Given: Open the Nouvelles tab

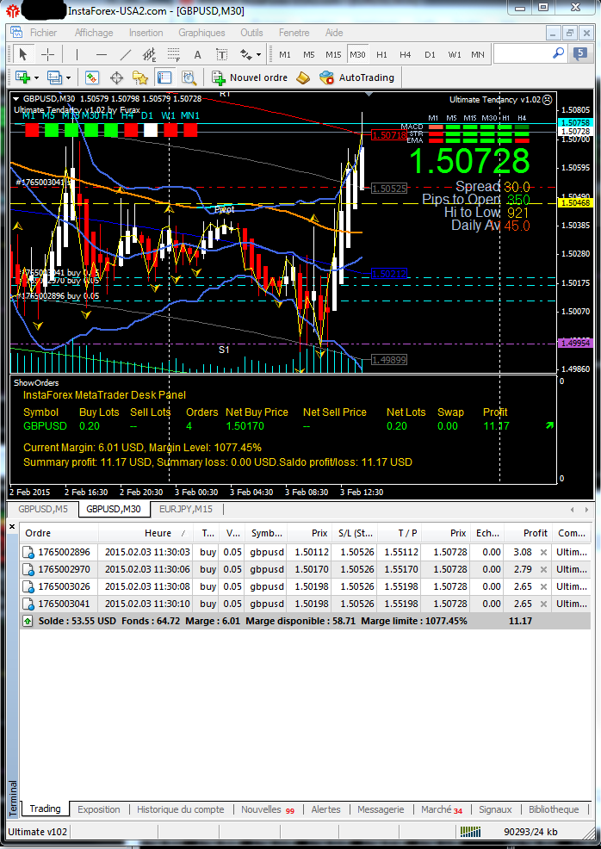Looking at the screenshot, I should click(x=268, y=809).
